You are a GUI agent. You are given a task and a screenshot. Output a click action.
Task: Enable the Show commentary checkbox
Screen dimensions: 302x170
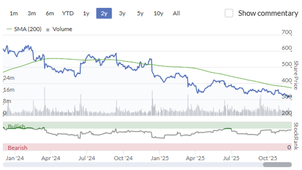(x=229, y=13)
